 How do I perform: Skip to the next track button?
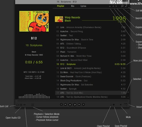(x=79, y=105)
